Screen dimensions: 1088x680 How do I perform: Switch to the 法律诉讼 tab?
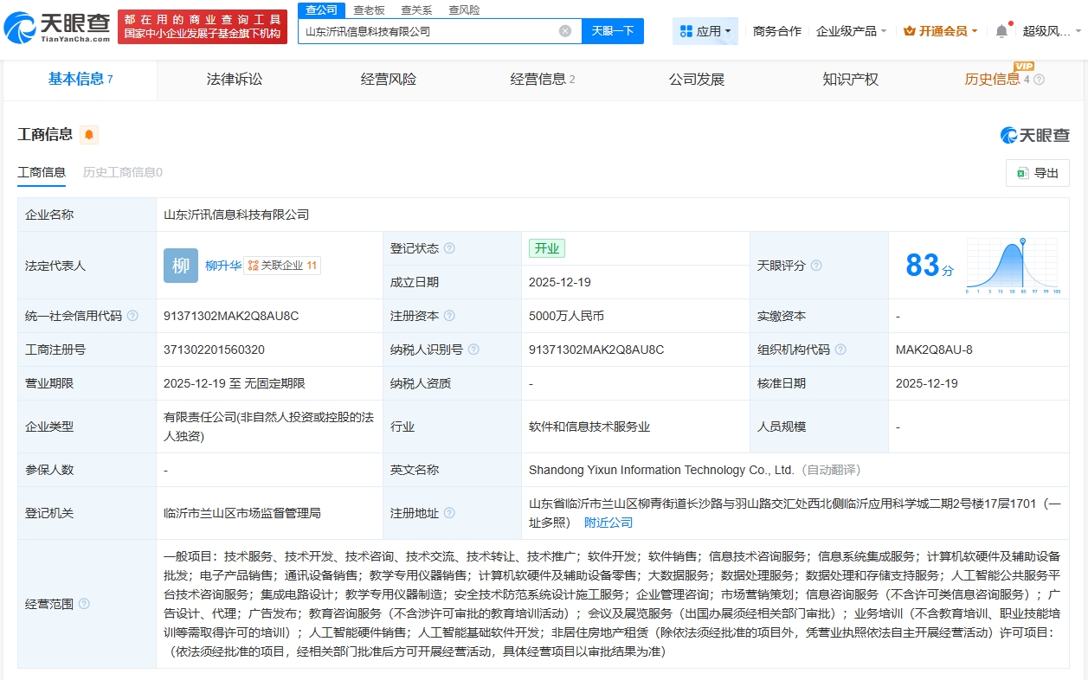234,80
